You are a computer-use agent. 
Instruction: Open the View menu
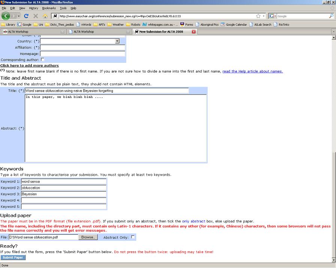tap(22, 8)
